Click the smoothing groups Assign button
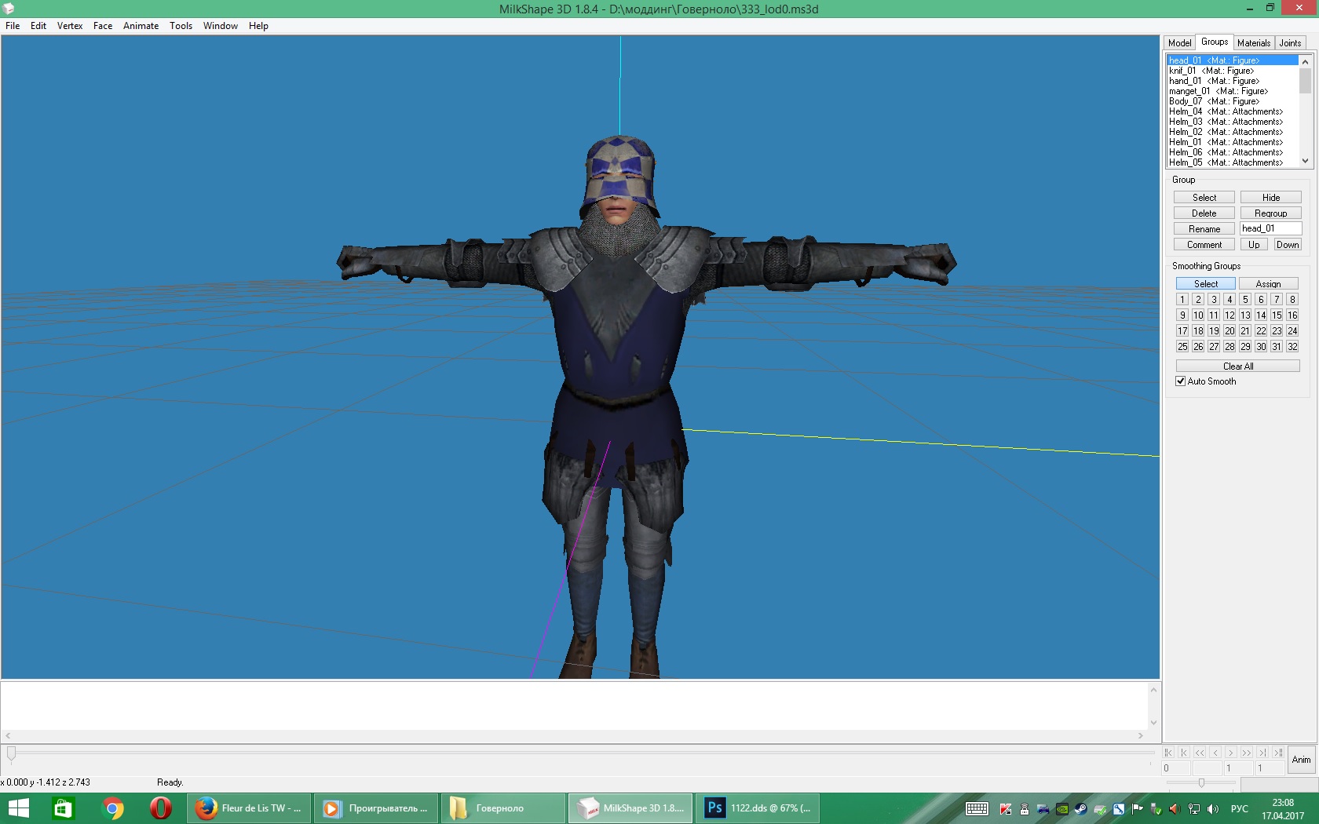This screenshot has height=824, width=1319. point(1269,284)
